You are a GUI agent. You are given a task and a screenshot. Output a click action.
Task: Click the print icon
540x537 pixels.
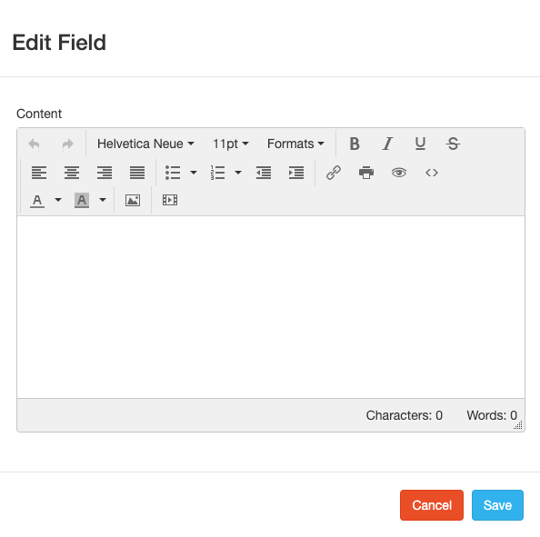tap(366, 173)
